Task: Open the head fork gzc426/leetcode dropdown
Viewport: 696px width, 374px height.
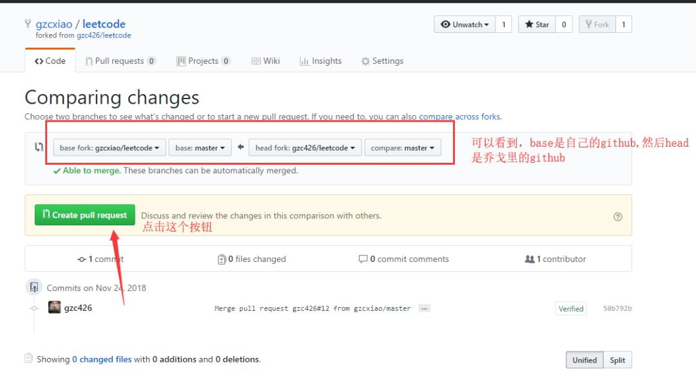Action: (x=305, y=147)
